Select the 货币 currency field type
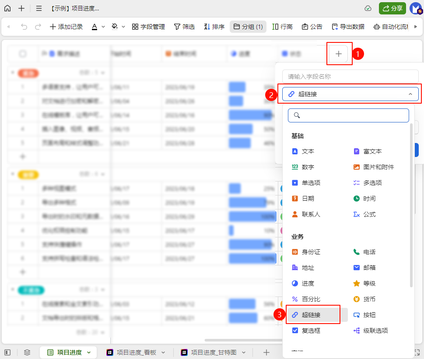Viewport: 424px width, 359px height. pyautogui.click(x=369, y=299)
